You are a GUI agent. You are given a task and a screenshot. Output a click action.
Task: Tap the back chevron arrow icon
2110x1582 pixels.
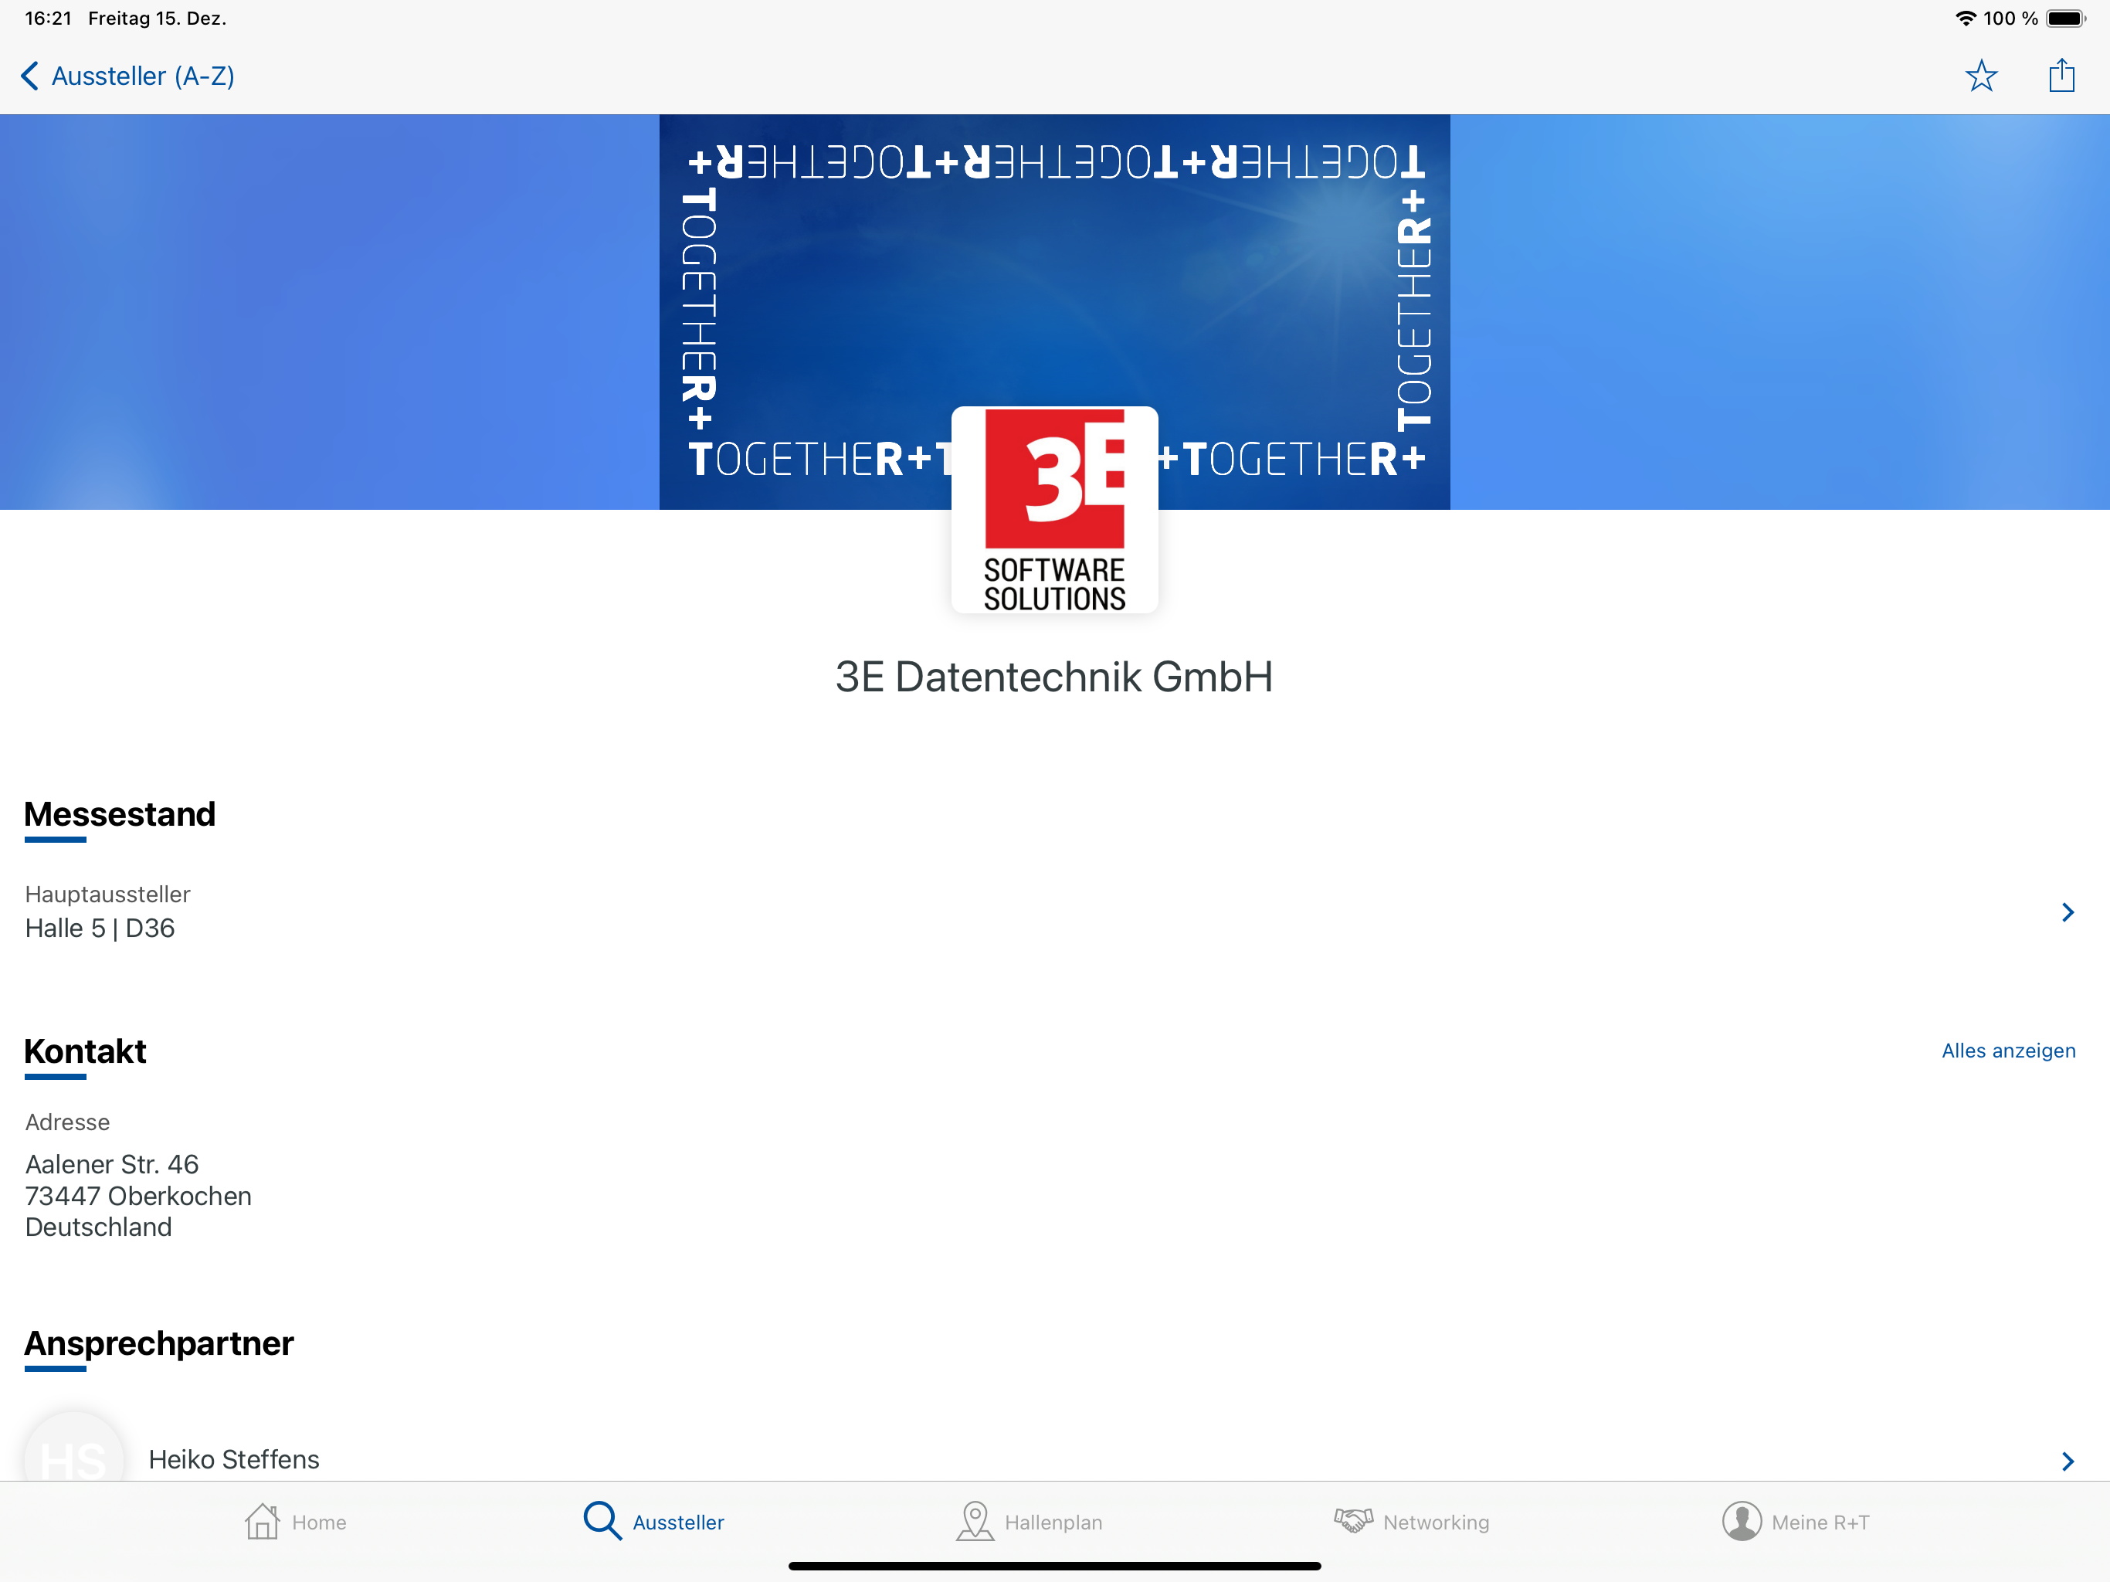point(29,76)
